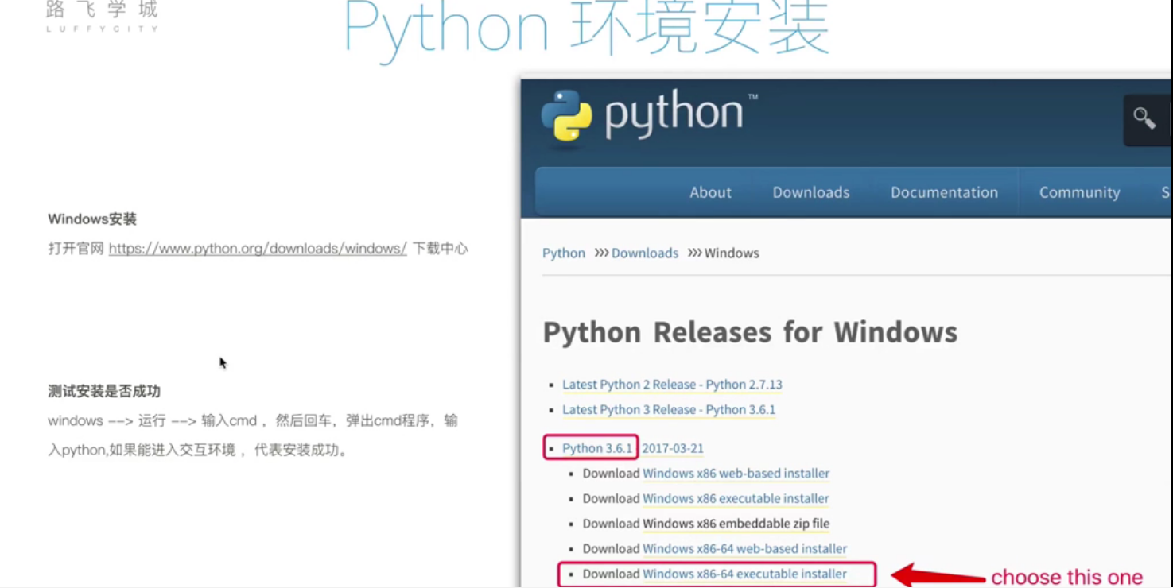This screenshot has width=1173, height=588.
Task: Follow the Downloads breadcrumb link
Action: pos(645,253)
